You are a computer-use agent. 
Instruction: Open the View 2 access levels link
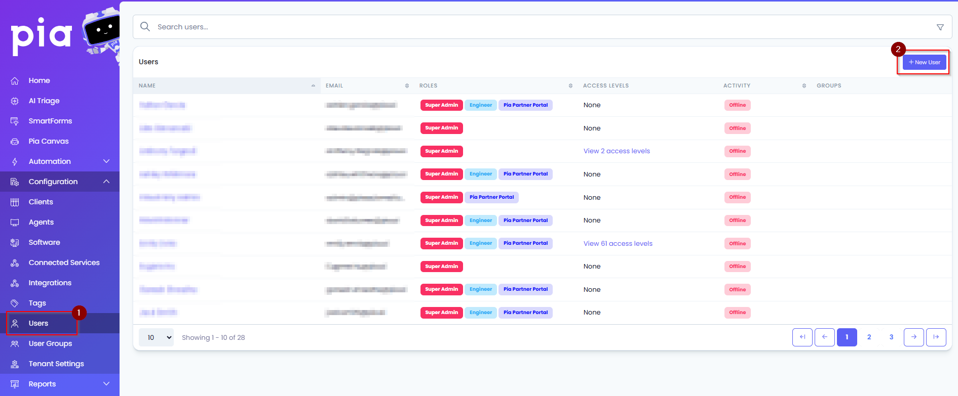(617, 151)
